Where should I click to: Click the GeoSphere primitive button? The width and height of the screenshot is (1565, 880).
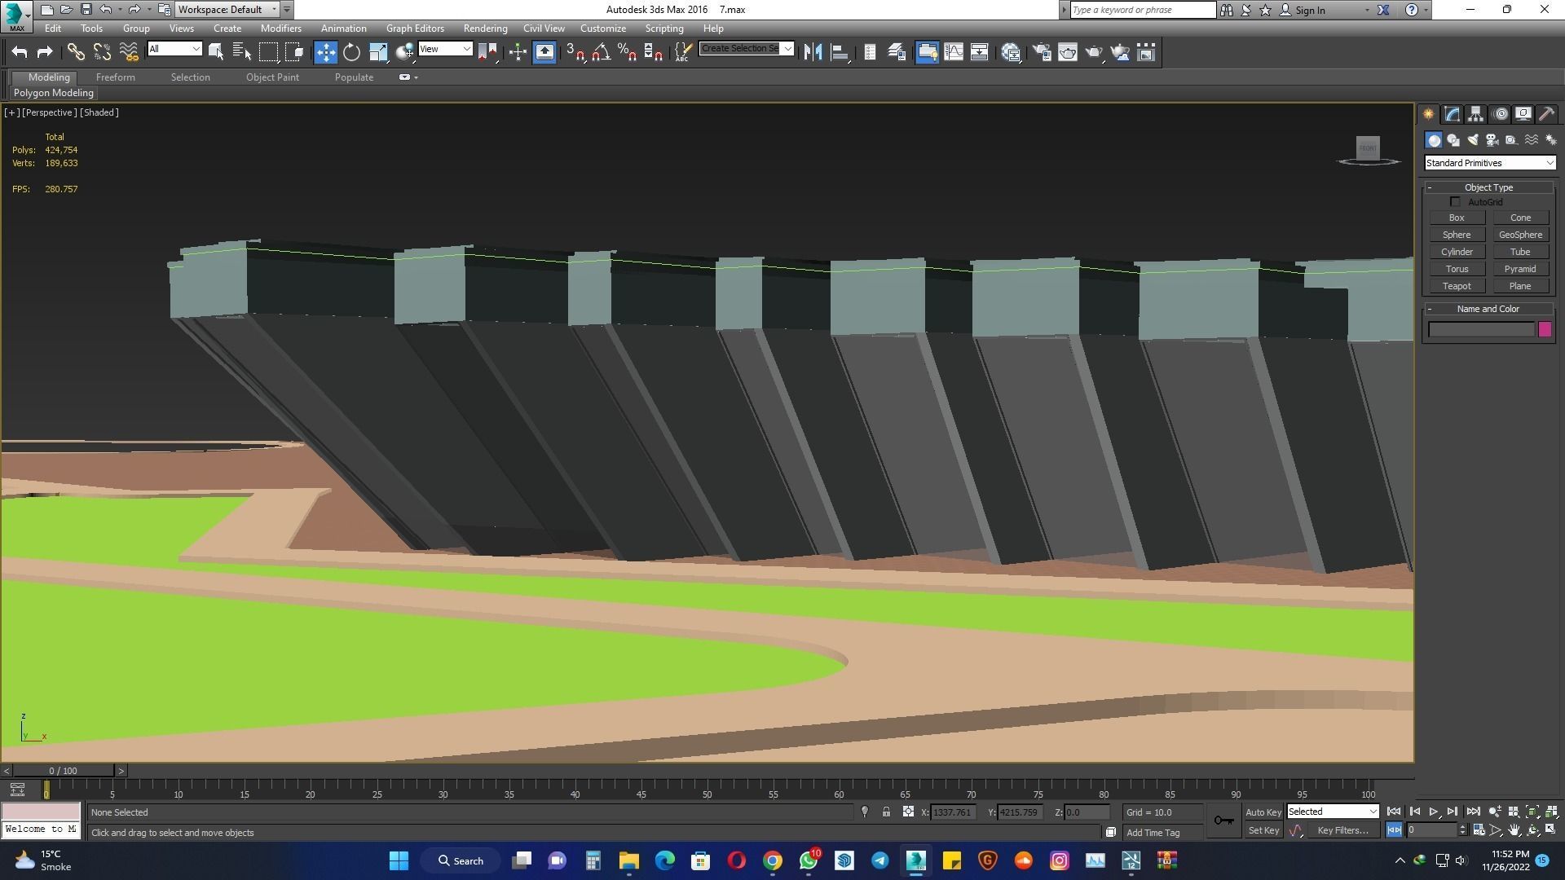coord(1520,235)
